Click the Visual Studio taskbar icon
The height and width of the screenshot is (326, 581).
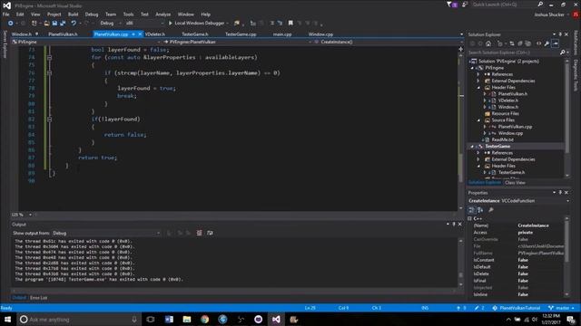pyautogui.click(x=276, y=320)
